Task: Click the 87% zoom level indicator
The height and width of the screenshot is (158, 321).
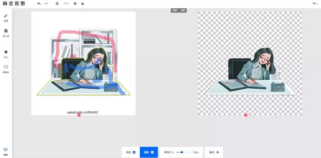Action: click(x=66, y=4)
